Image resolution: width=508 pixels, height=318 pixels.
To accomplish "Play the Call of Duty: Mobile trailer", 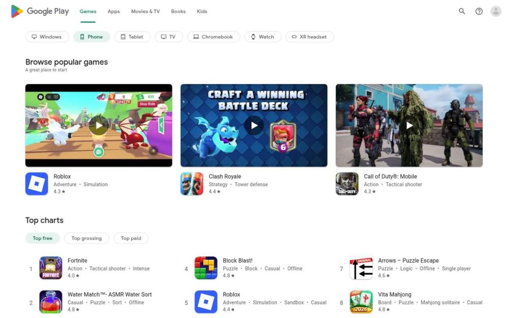I will [x=409, y=125].
